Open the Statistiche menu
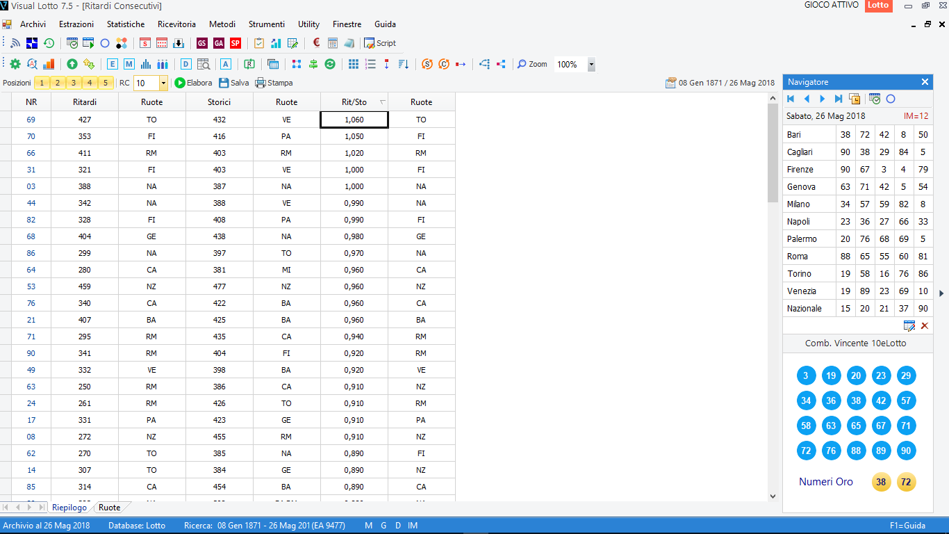Image resolution: width=949 pixels, height=534 pixels. pos(126,24)
